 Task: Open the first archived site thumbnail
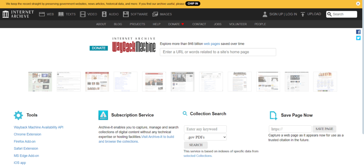coord(40,82)
